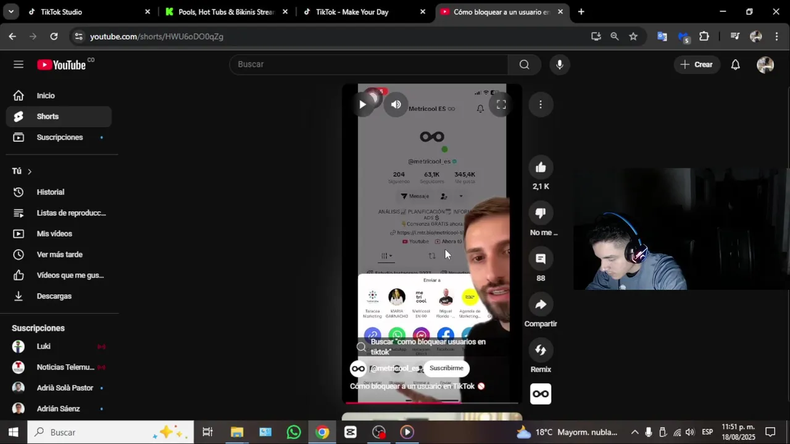Open Windows Start menu
The image size is (790, 444).
(13, 432)
